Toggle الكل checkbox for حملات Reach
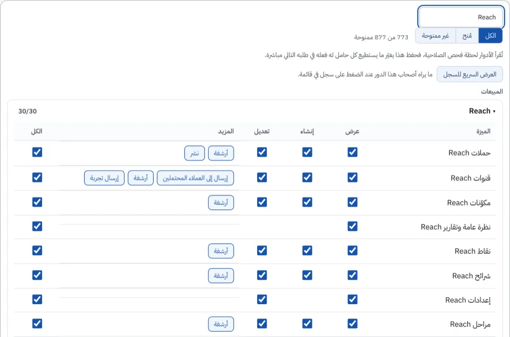Screen dimensions: 510x337 point(37,152)
